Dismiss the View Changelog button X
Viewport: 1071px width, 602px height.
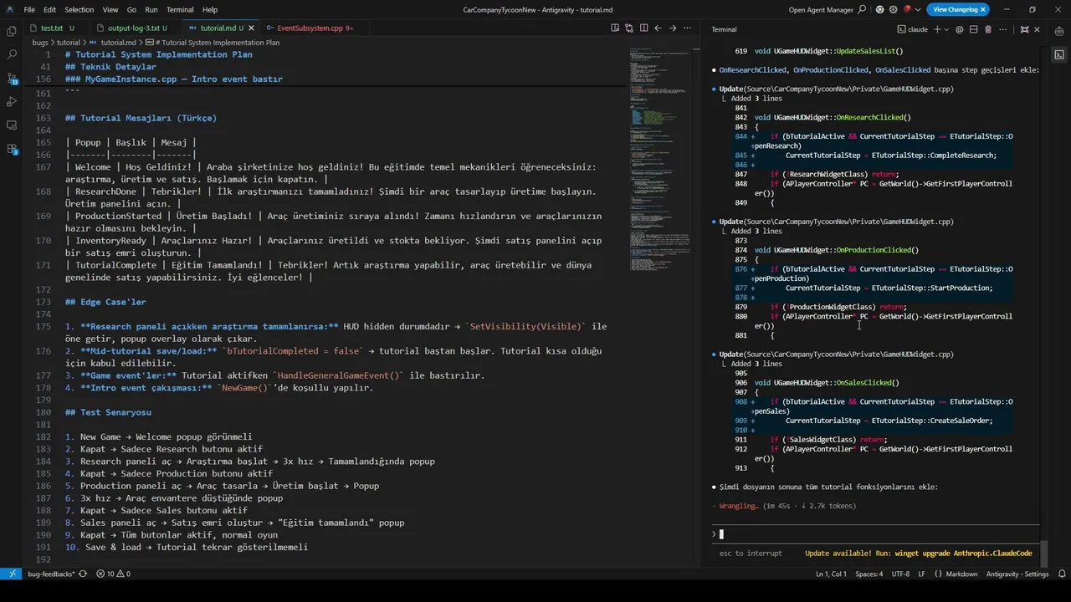click(x=983, y=9)
